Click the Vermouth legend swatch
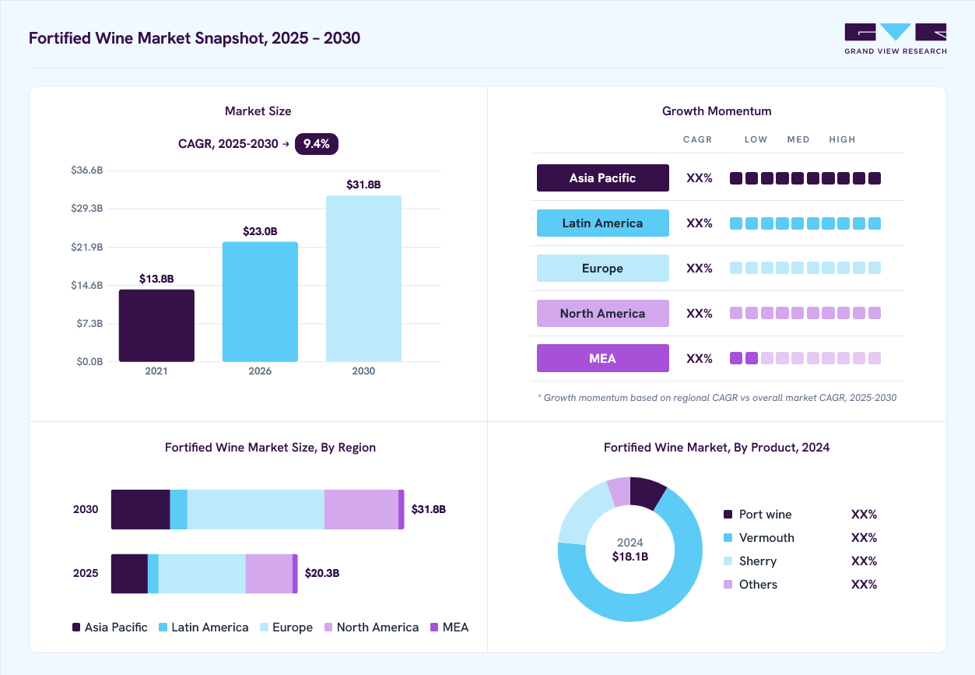This screenshot has height=675, width=975. click(728, 538)
